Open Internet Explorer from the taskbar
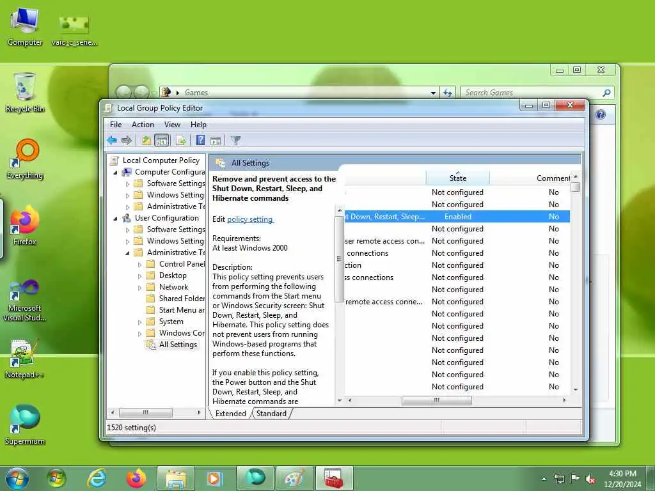 pyautogui.click(x=97, y=478)
